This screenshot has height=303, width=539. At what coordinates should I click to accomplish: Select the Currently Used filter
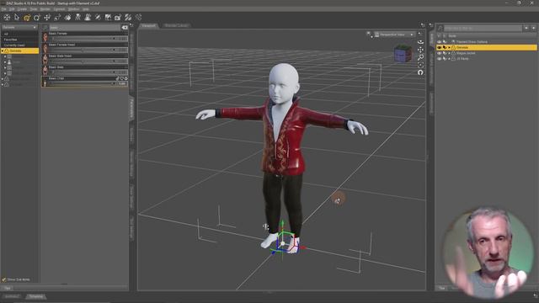(x=19, y=45)
